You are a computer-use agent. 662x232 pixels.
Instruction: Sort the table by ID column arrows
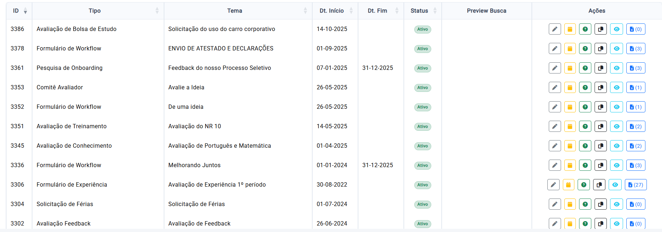pos(25,11)
